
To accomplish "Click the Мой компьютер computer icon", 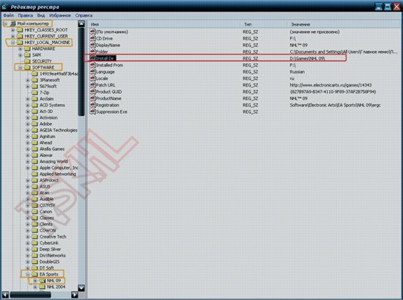I will (x=13, y=23).
